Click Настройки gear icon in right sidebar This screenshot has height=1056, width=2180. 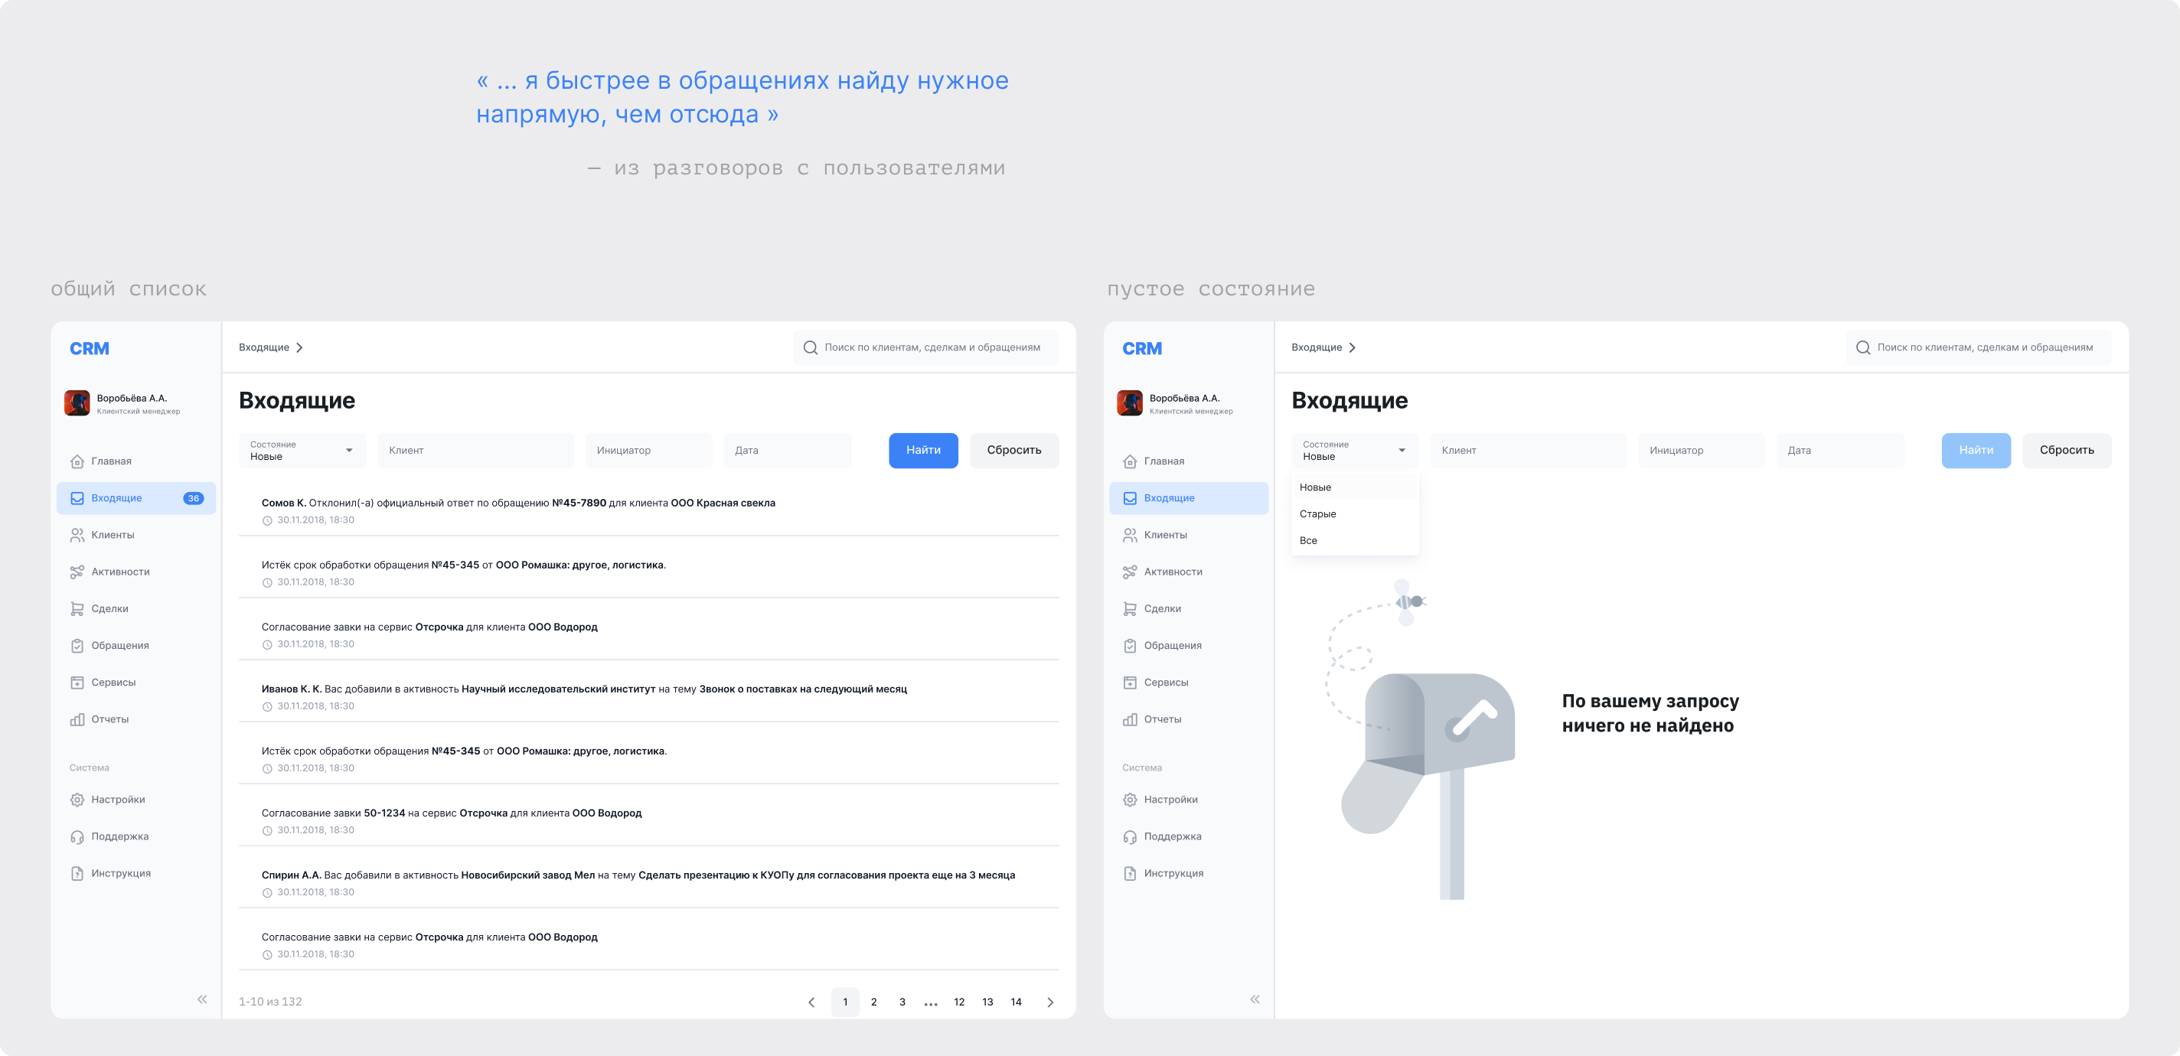tap(1130, 800)
